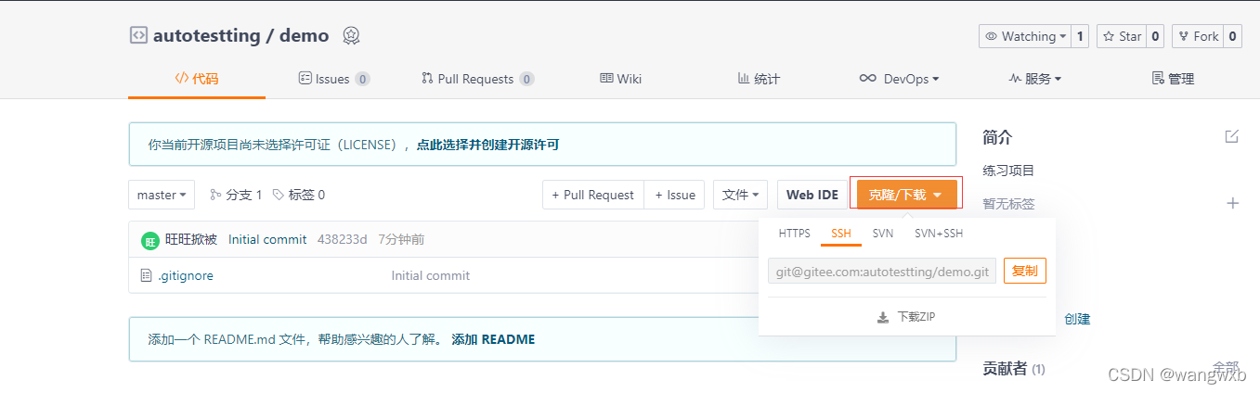The image size is (1260, 393).
Task: Open the Pull Requests tab
Action: [477, 79]
